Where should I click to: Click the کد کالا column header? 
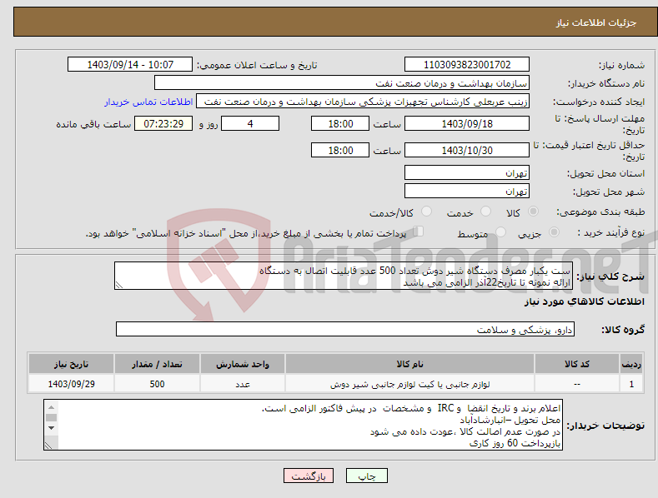coord(577,364)
